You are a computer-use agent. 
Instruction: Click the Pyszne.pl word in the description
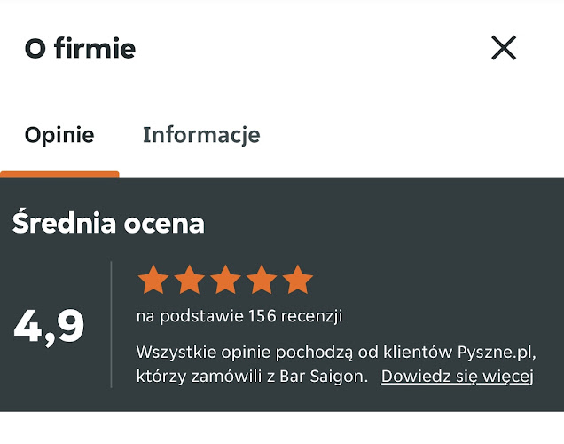pyautogui.click(x=497, y=350)
